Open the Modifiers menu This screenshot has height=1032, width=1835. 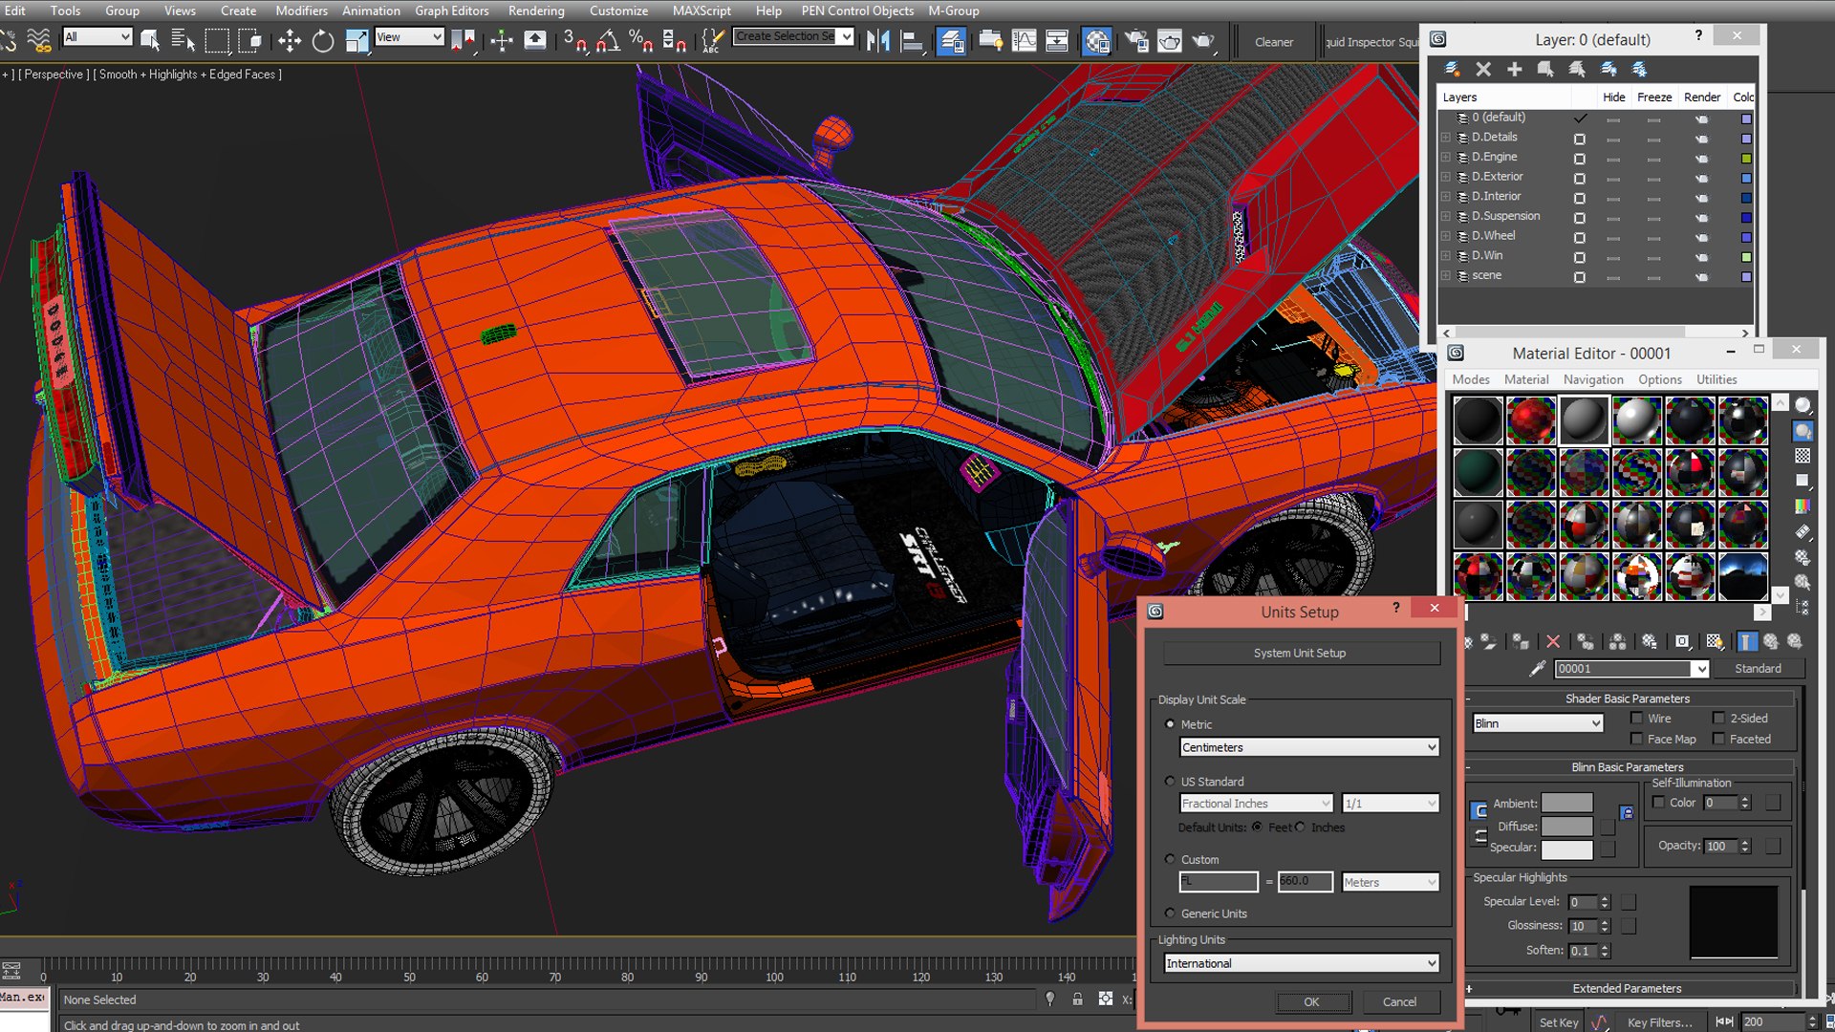[301, 11]
